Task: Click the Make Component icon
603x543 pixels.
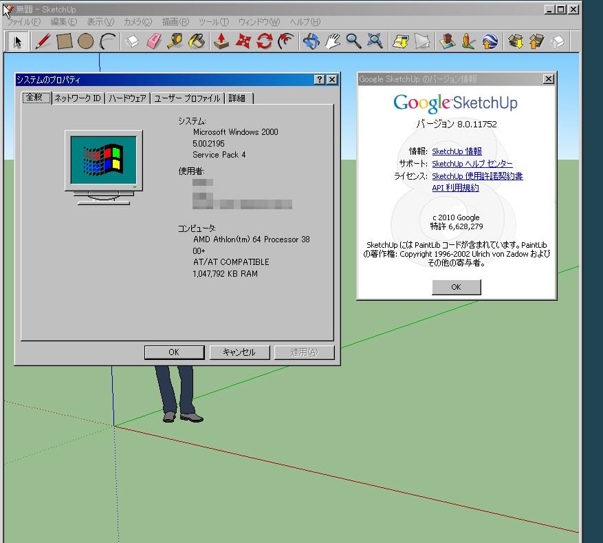Action: (x=132, y=41)
